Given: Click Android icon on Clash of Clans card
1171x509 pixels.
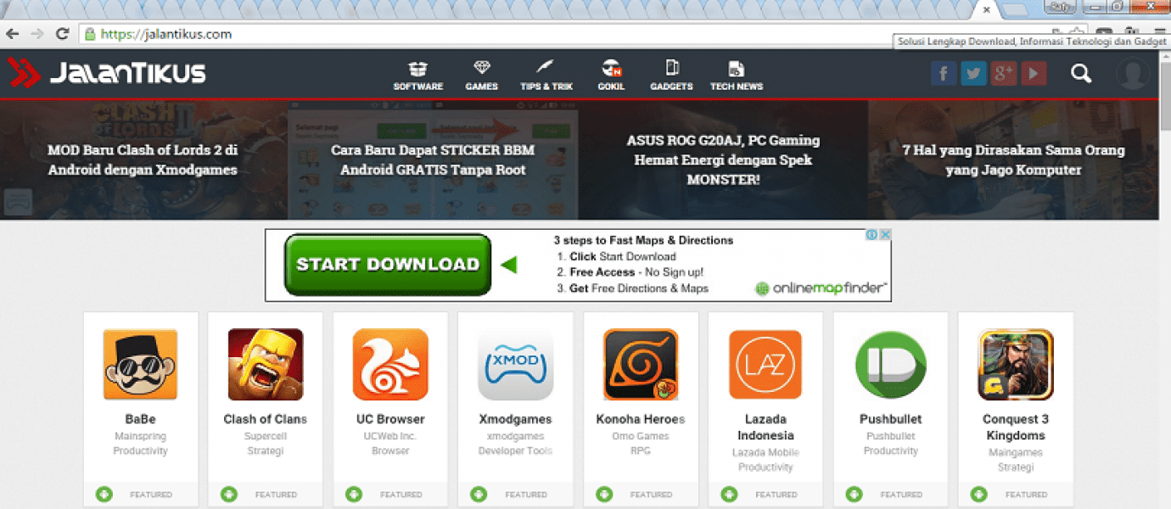Looking at the screenshot, I should pyautogui.click(x=229, y=494).
